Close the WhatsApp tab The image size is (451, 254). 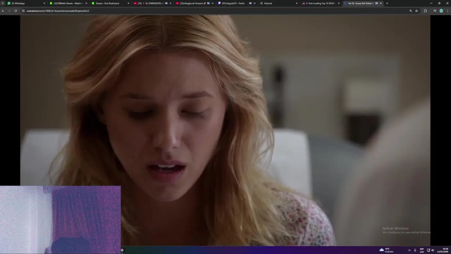pos(44,3)
